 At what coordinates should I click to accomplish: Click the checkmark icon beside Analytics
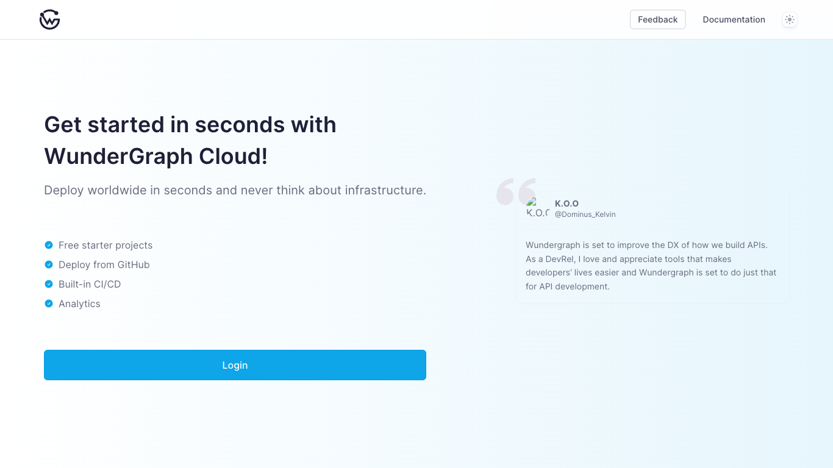(49, 303)
